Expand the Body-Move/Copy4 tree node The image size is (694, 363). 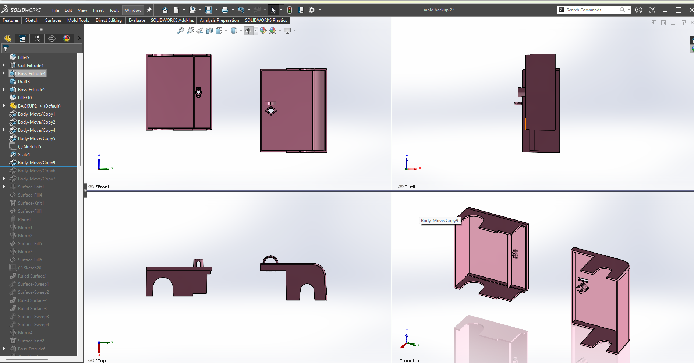click(x=4, y=130)
